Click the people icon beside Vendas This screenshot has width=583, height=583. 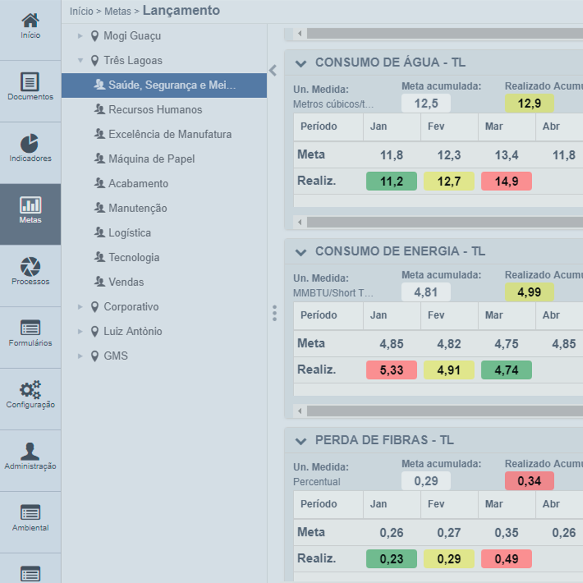point(99,281)
